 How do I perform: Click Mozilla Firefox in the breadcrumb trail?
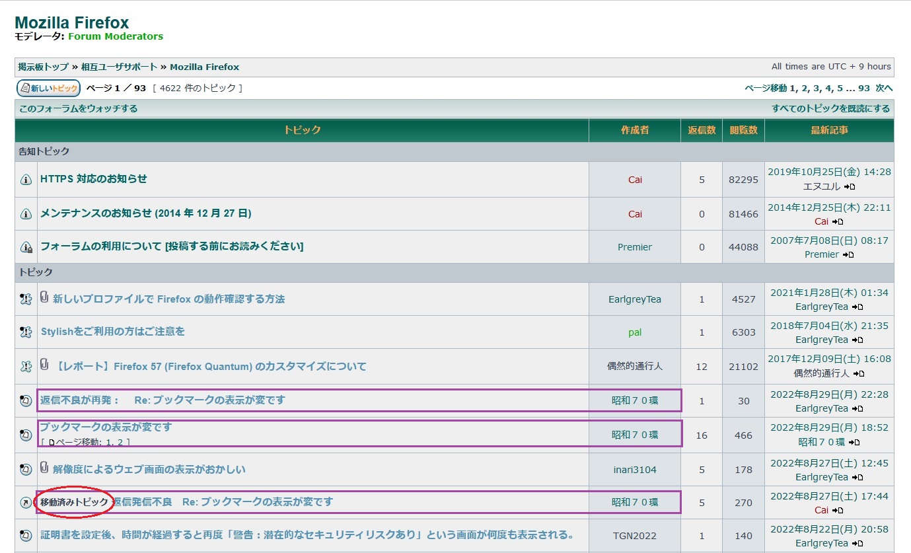[x=205, y=67]
